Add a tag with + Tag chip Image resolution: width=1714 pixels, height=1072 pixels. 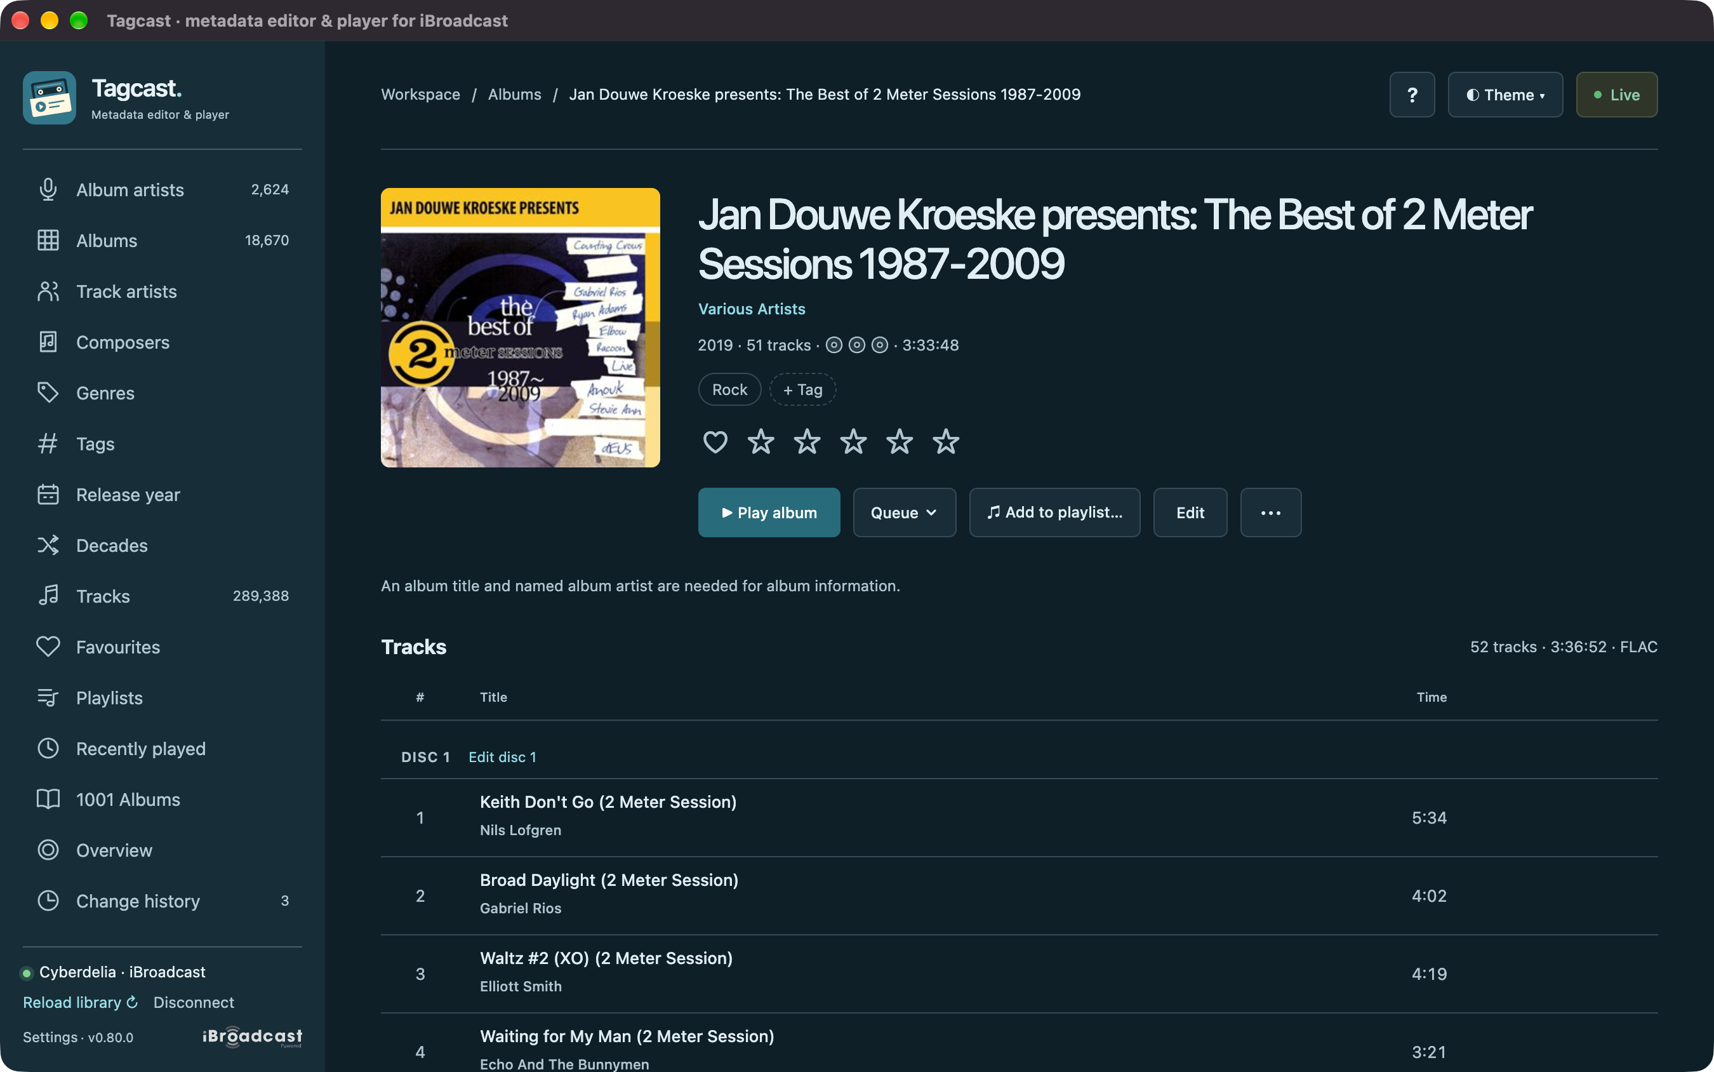click(x=802, y=389)
